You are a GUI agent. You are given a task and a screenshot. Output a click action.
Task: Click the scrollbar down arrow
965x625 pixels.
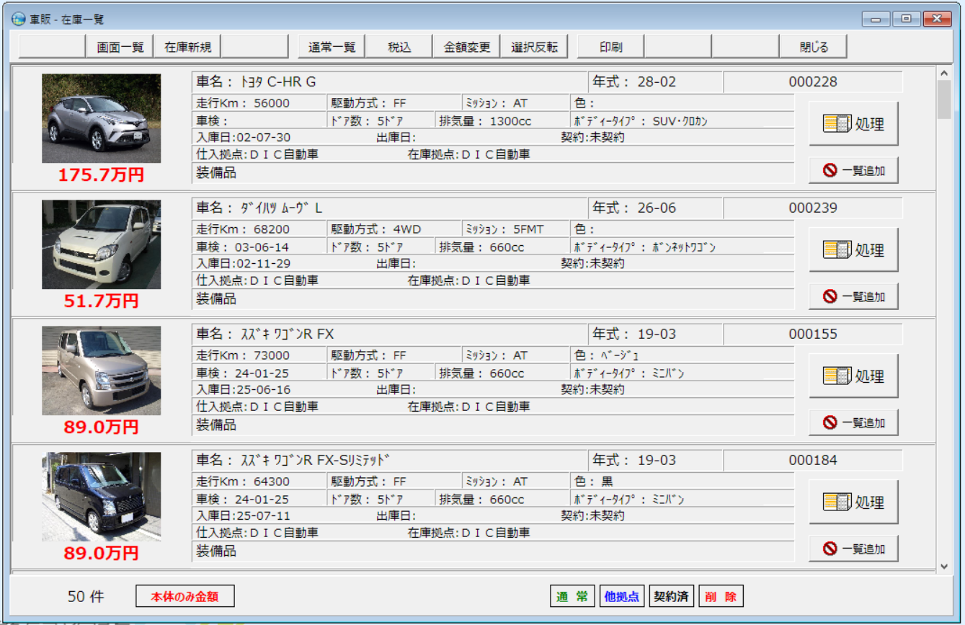944,567
